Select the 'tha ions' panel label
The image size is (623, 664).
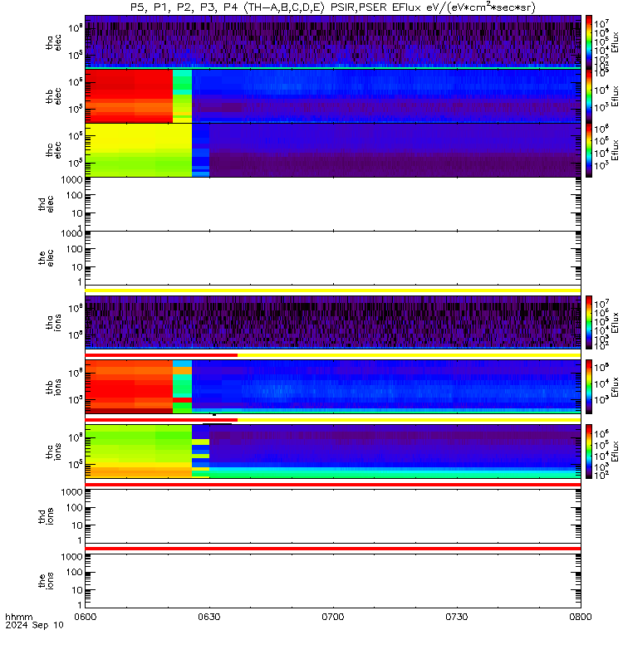[x=54, y=323]
